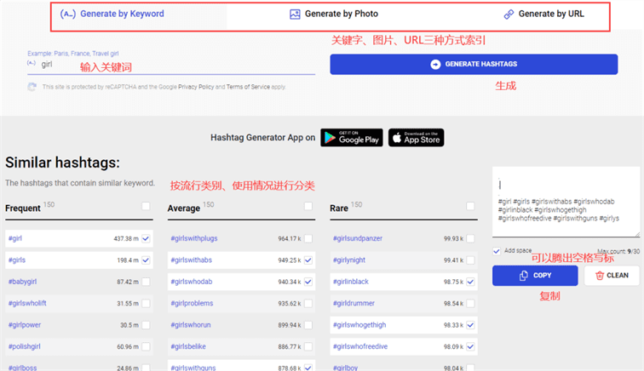Check the #polishgirl hashtag checkbox
Viewport: 644px width, 371px height.
pos(146,347)
